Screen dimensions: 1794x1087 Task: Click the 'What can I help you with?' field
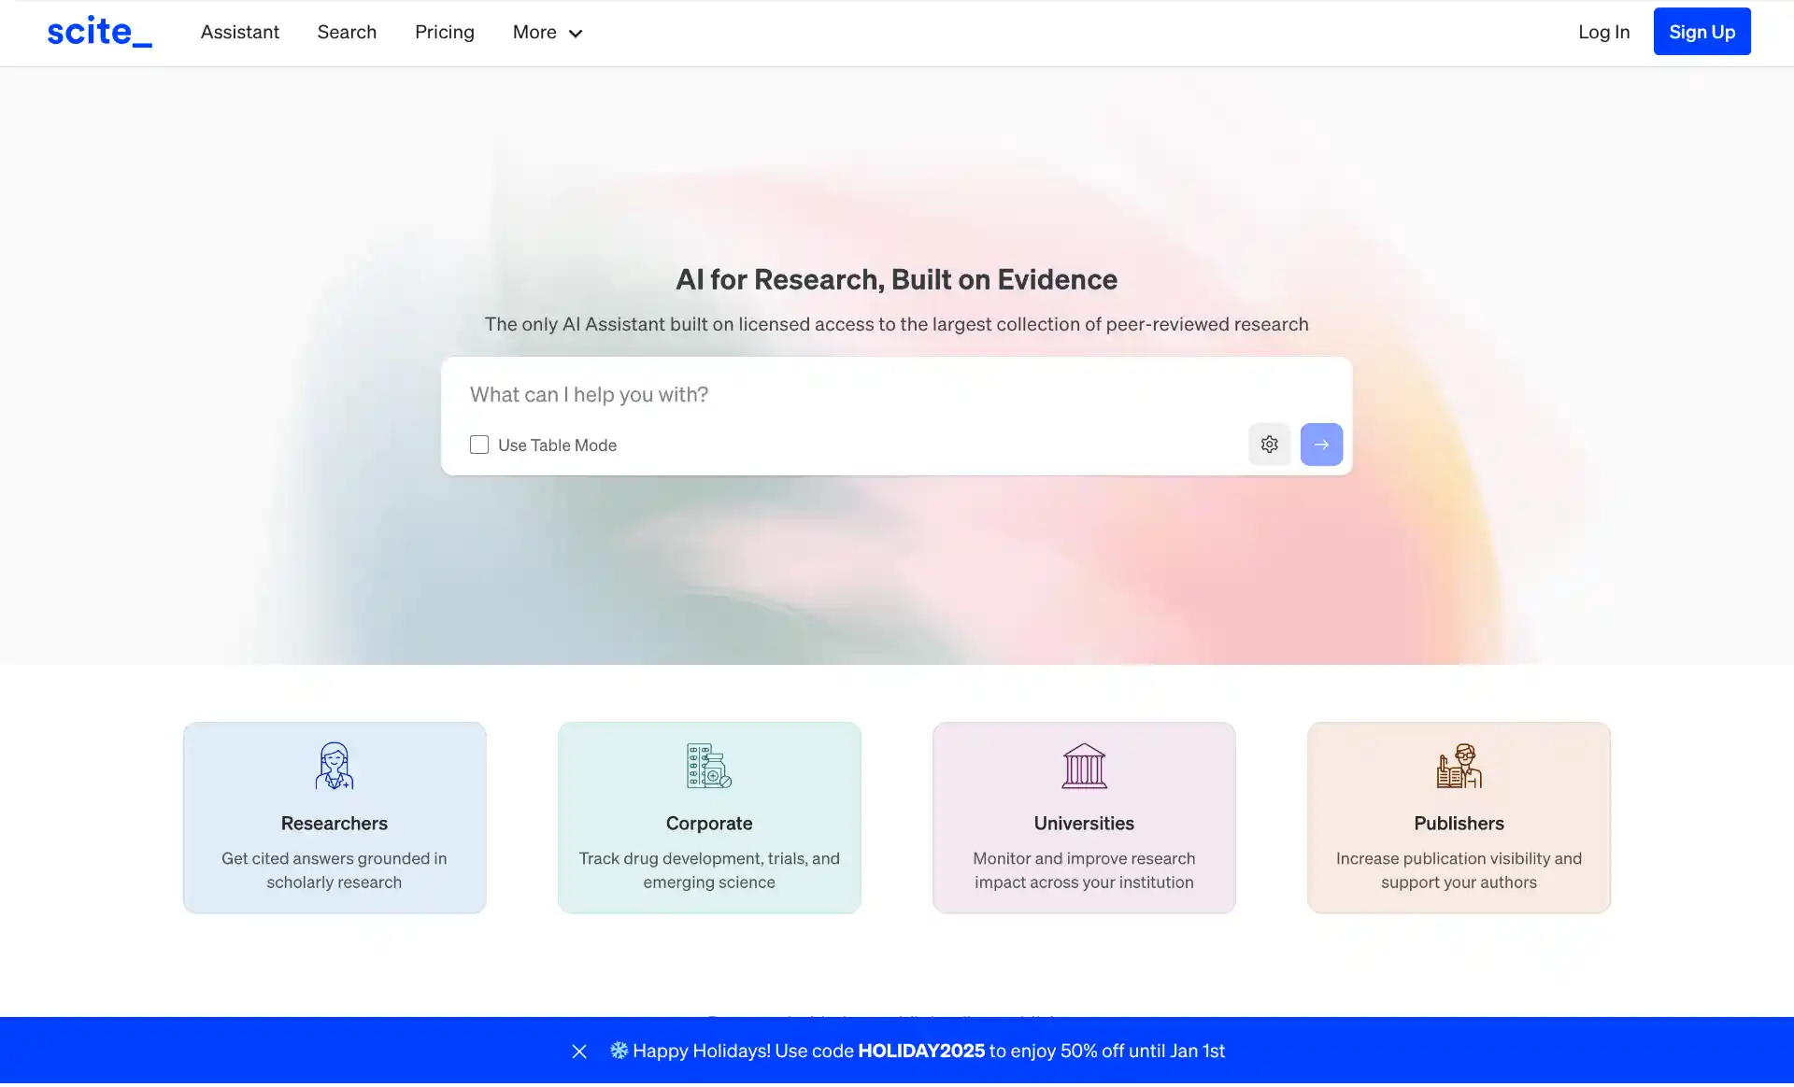(x=841, y=394)
